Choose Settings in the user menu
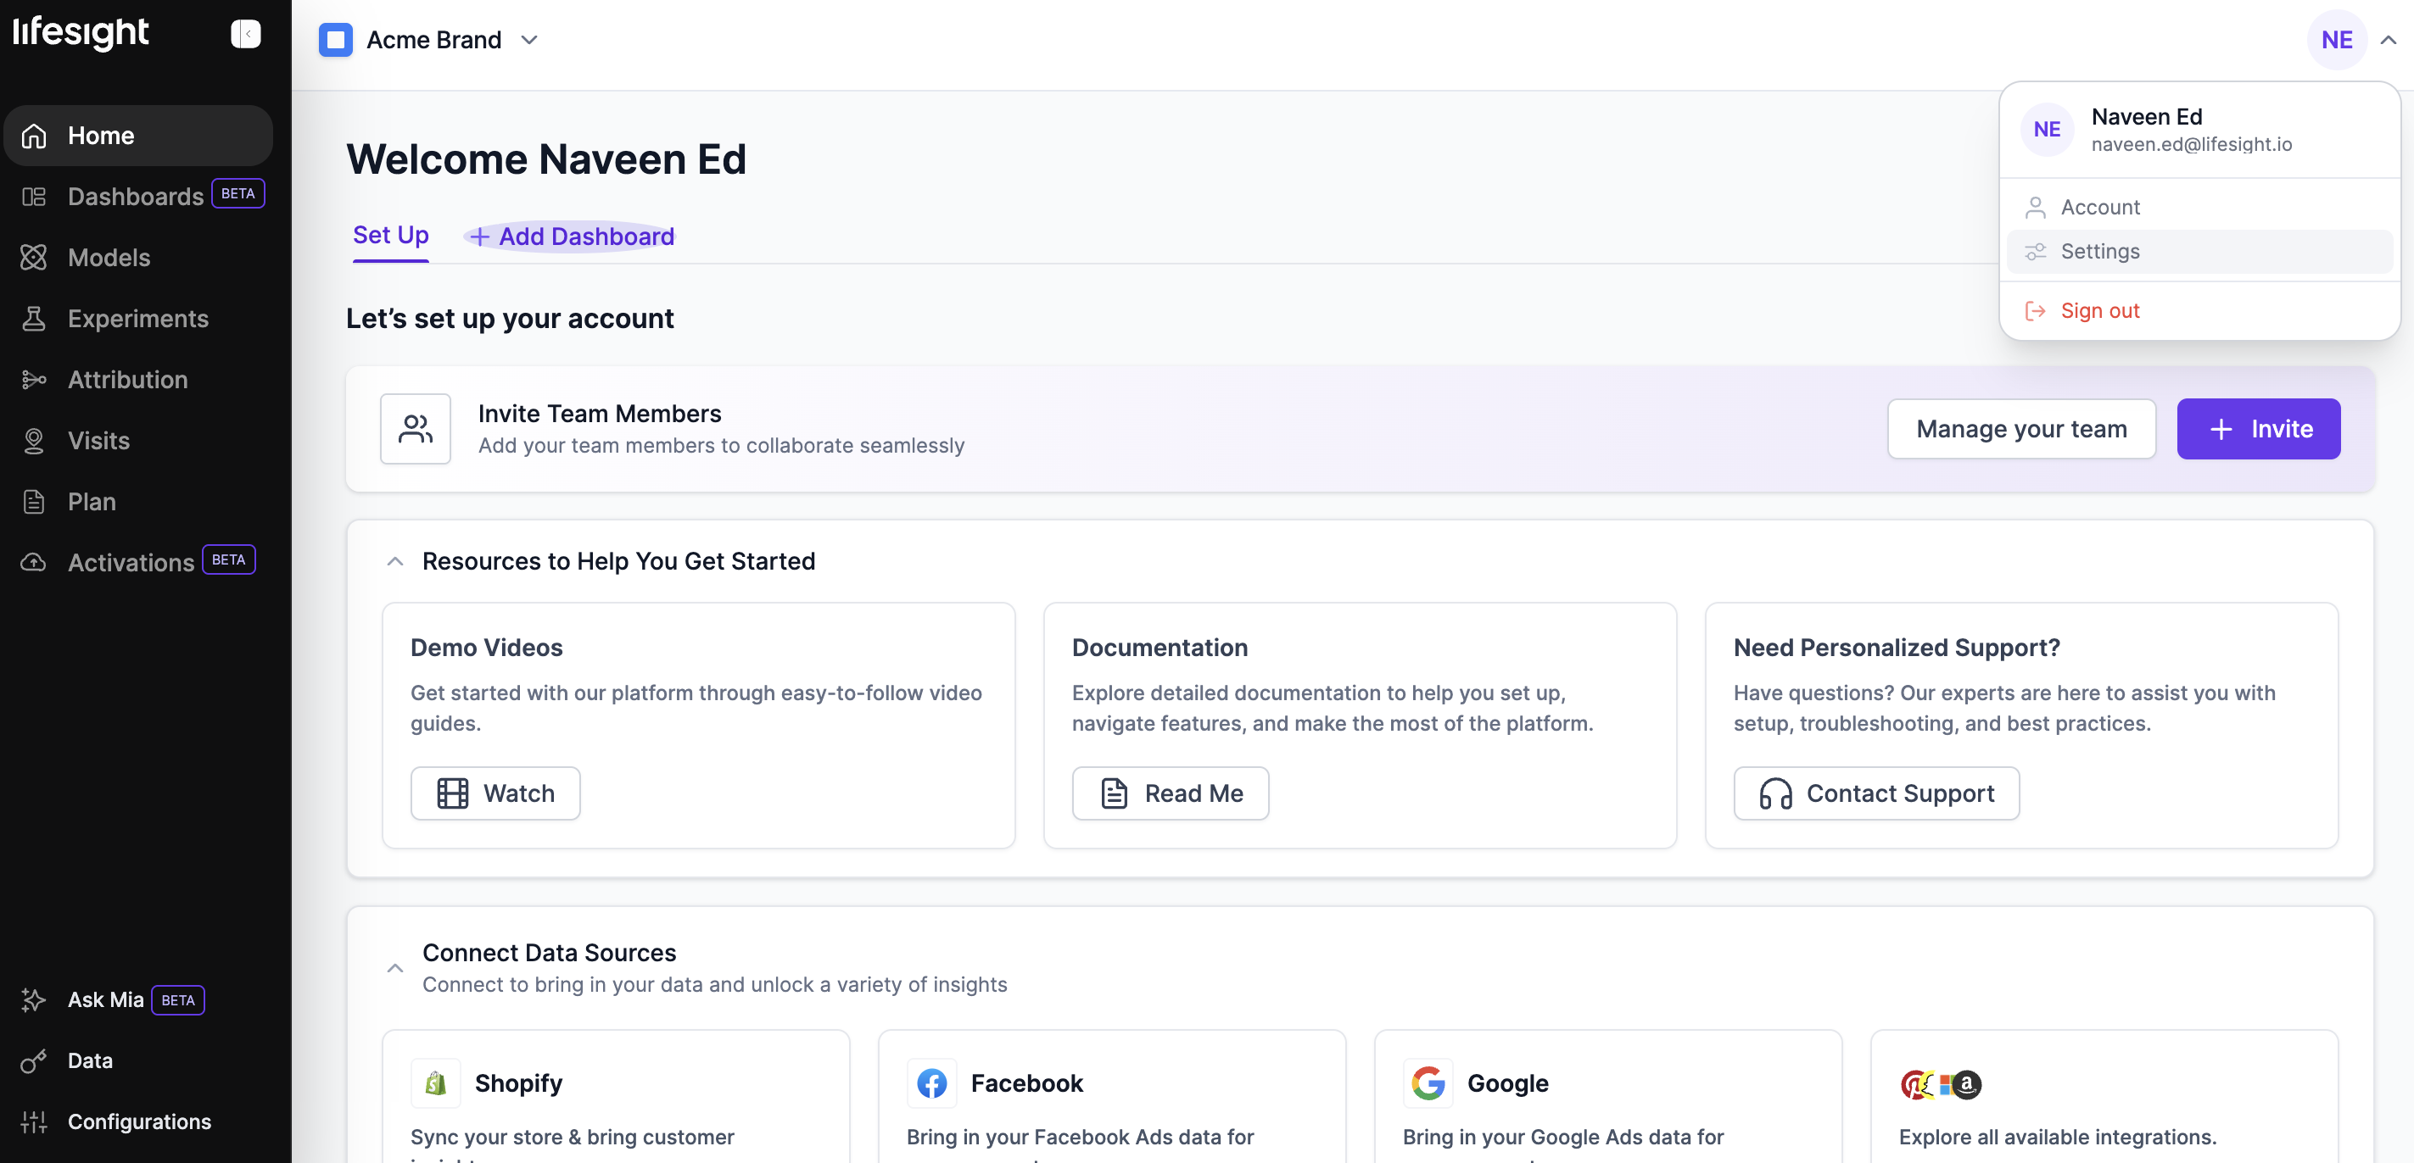Screen dimensions: 2414x1163 pos(2099,251)
